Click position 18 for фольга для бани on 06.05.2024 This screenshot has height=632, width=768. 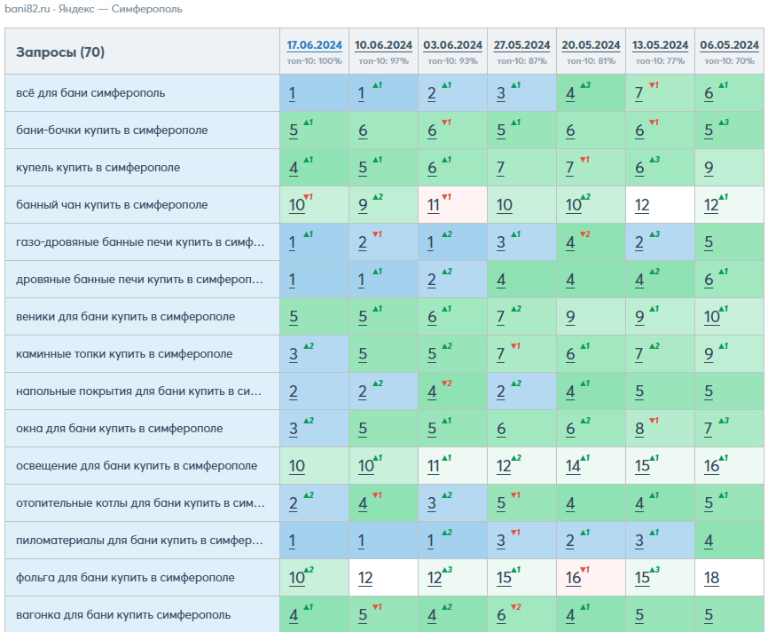711,578
